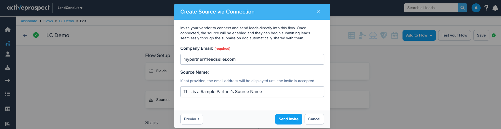Go to Dashboard breadcrumb link
Screen dimensions: 501x129
pyautogui.click(x=28, y=21)
